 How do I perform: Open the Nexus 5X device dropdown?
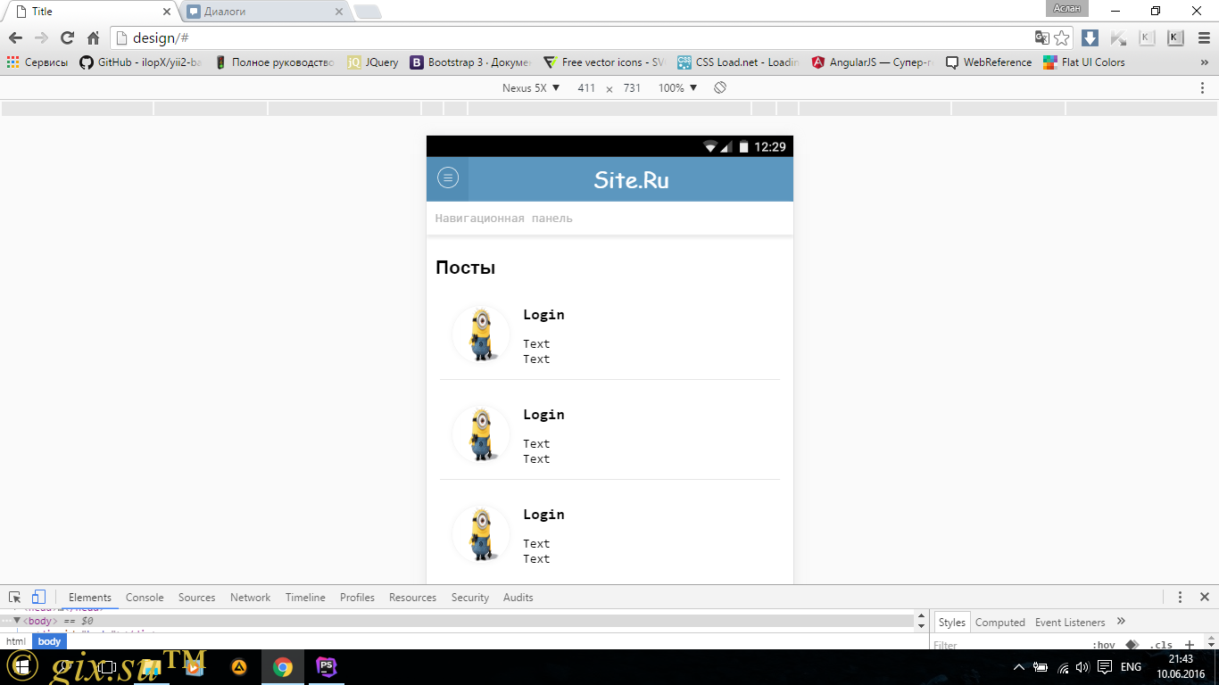click(x=531, y=88)
